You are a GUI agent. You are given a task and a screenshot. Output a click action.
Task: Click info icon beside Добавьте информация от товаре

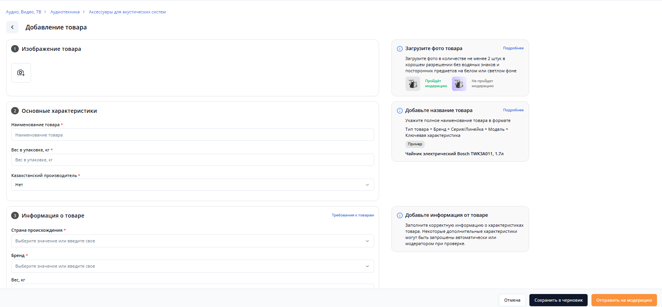[x=399, y=215]
